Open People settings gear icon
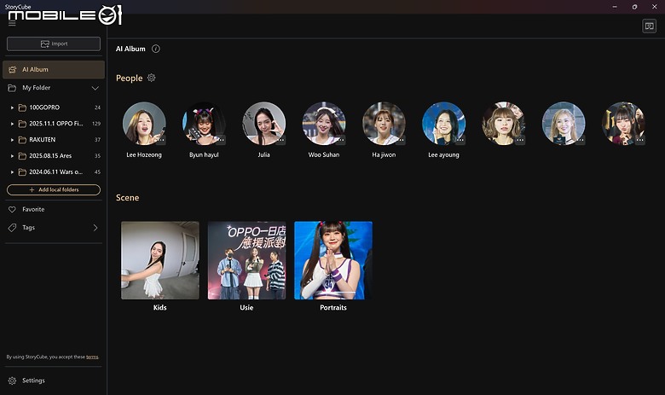The width and height of the screenshot is (665, 395). click(x=152, y=78)
